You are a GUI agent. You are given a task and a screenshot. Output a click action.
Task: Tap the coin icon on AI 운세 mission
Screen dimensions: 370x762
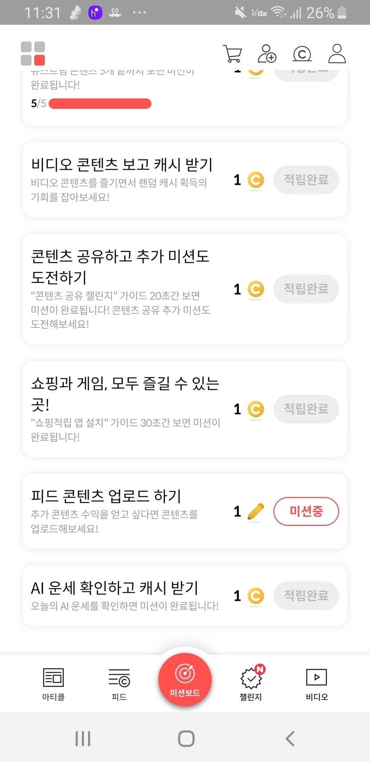click(x=256, y=596)
